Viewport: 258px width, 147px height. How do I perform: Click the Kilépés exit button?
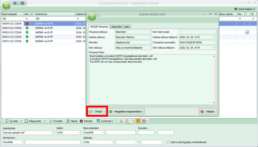[x=208, y=112]
